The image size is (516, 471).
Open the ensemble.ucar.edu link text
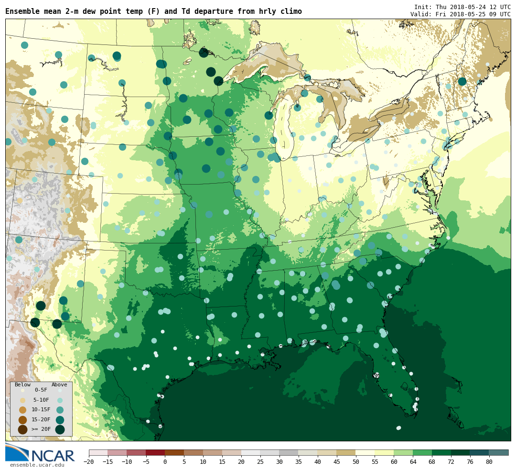37,465
